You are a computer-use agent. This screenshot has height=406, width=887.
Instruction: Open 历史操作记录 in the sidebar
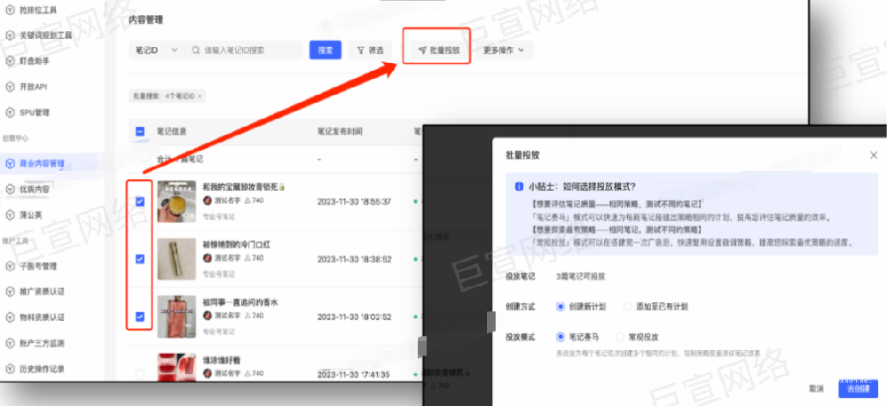[42, 369]
